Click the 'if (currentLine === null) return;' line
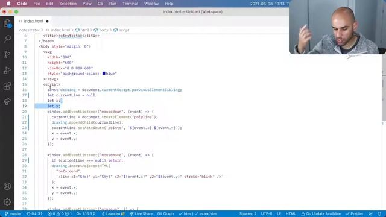Image resolution: width=386 pixels, height=217 pixels. [87, 160]
